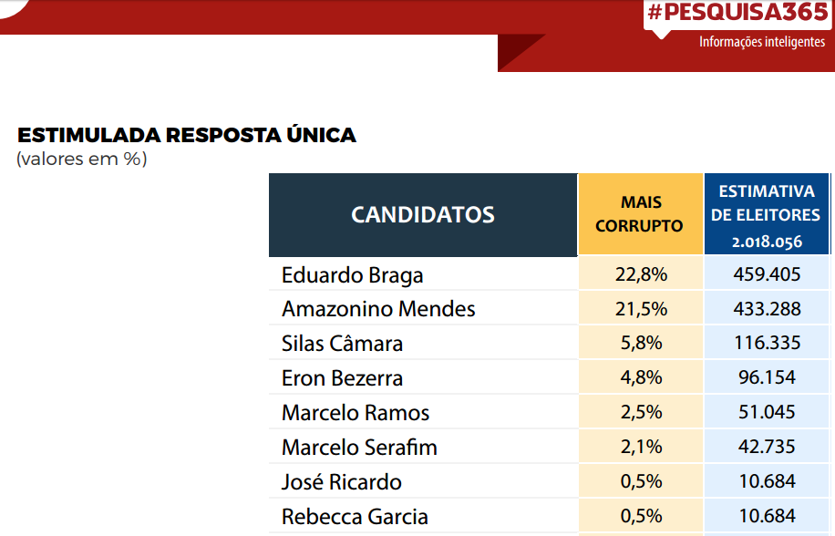
Task: Select José Ricardo table entry
Action: point(341,482)
